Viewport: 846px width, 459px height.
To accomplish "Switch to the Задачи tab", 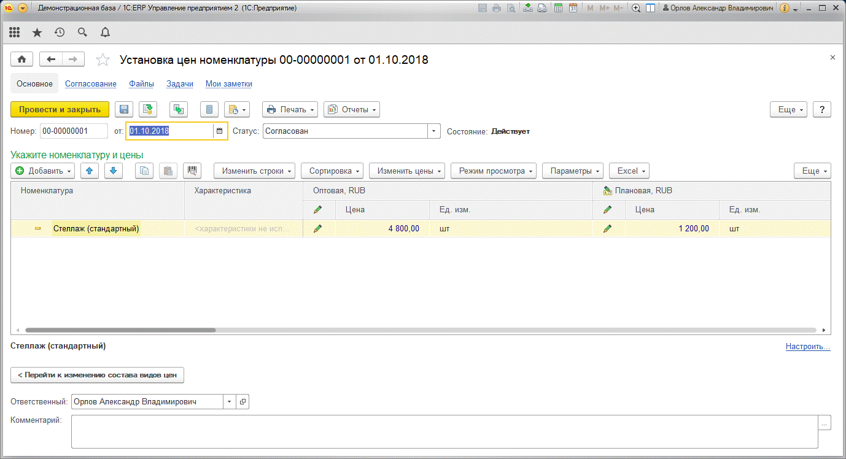I will coord(180,83).
